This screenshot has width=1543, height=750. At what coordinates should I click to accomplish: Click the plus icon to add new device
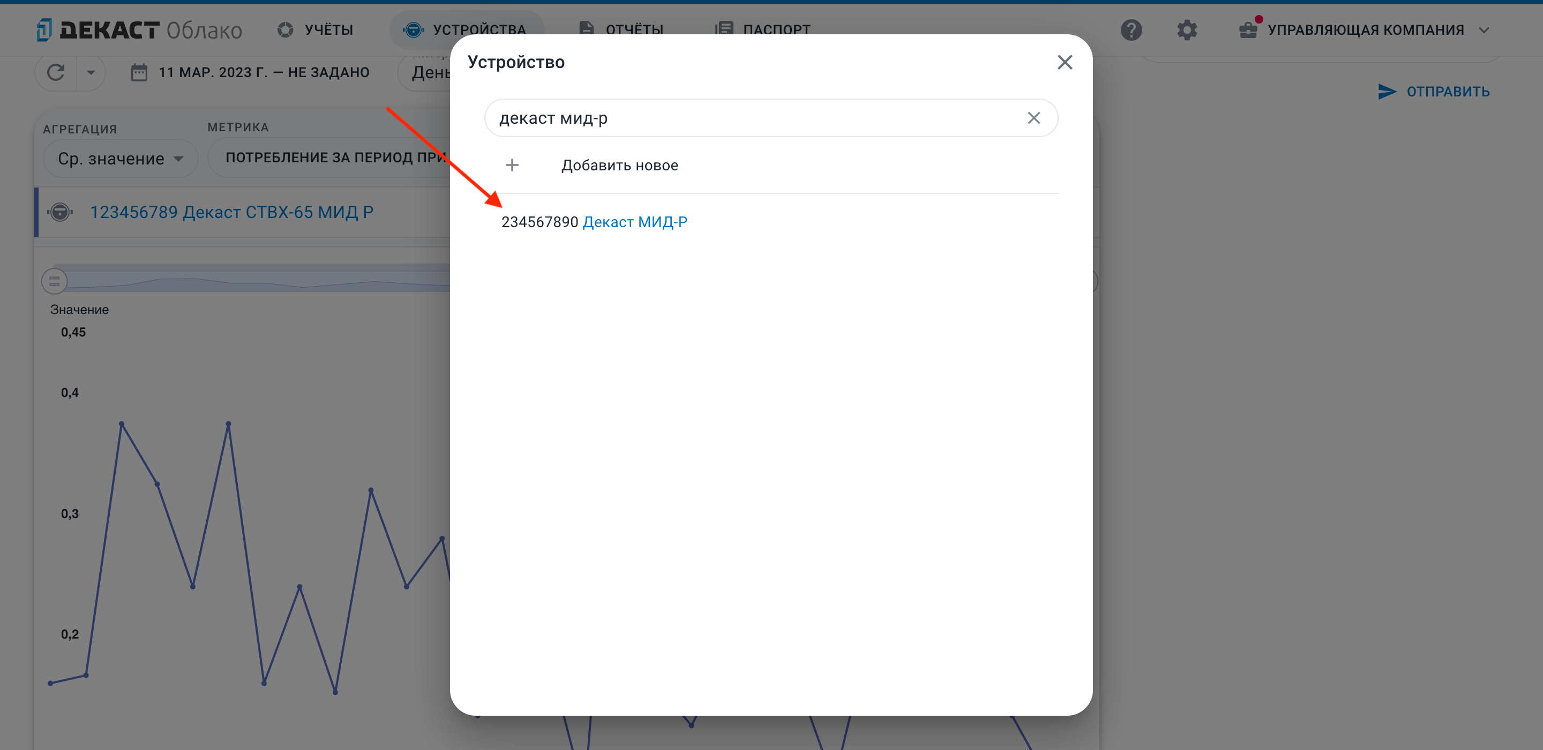coord(512,166)
